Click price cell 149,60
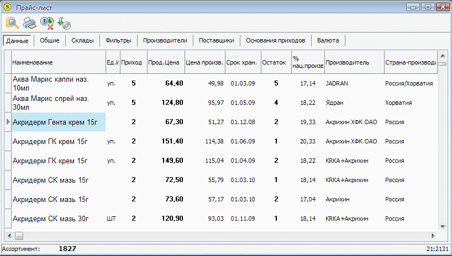452x256 pixels. [x=172, y=161]
